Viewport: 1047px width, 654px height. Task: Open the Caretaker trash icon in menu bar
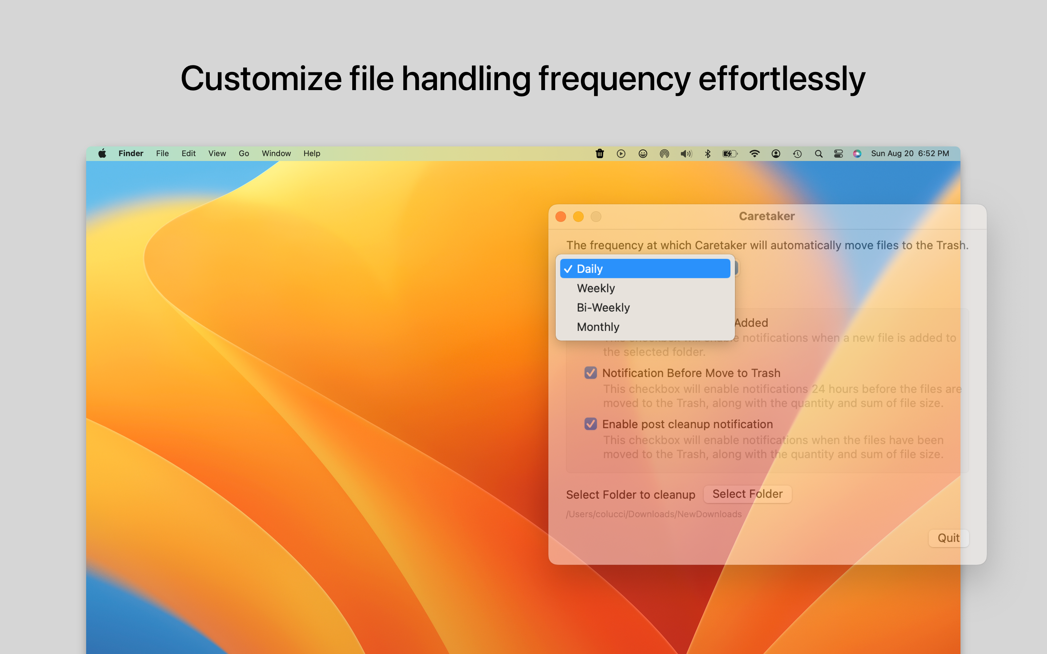(x=599, y=154)
